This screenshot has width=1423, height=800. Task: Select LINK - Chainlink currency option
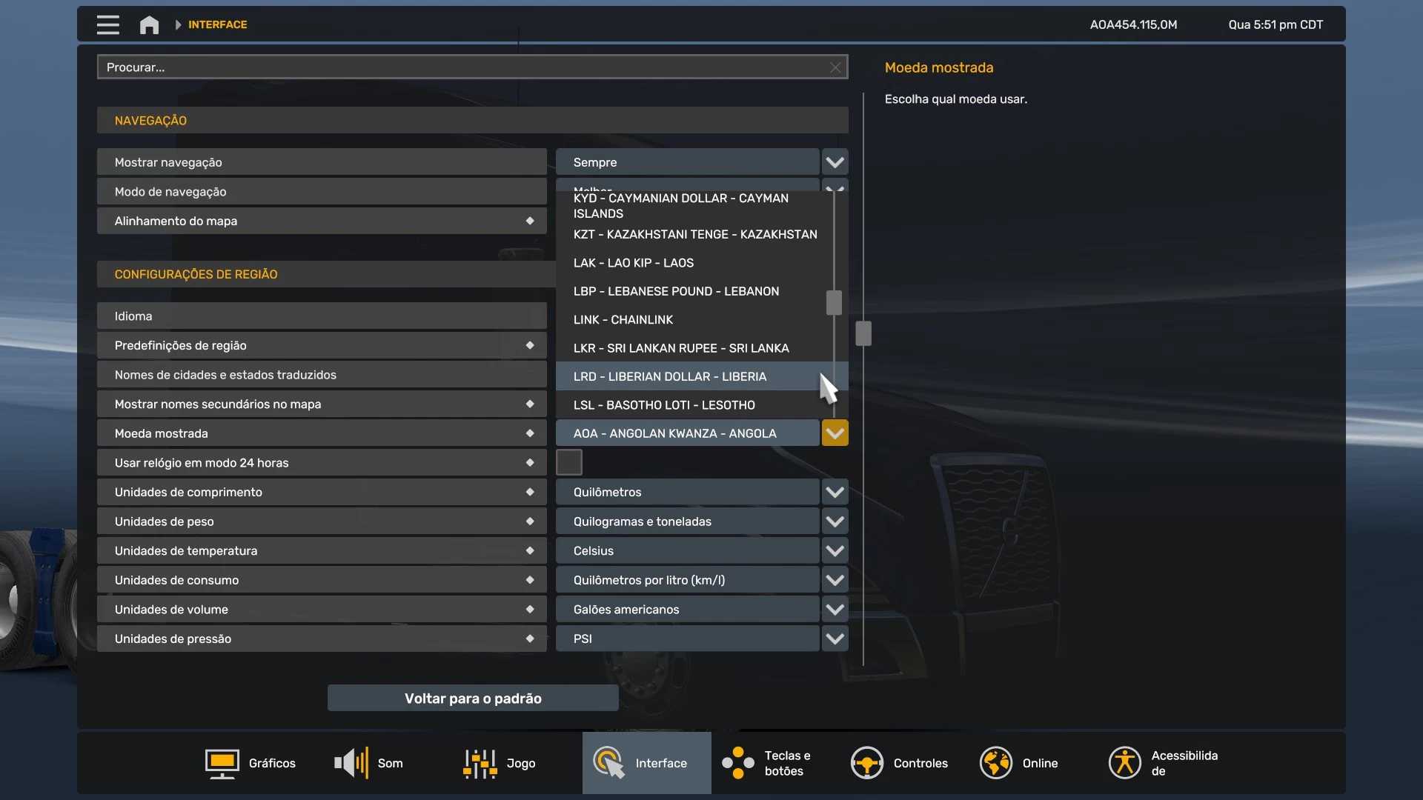click(x=623, y=320)
